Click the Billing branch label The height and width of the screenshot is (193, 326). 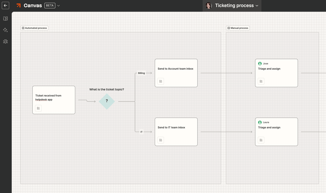click(x=141, y=73)
